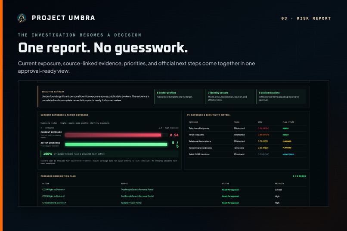Click the "23 Indexed" found value

[239, 154]
